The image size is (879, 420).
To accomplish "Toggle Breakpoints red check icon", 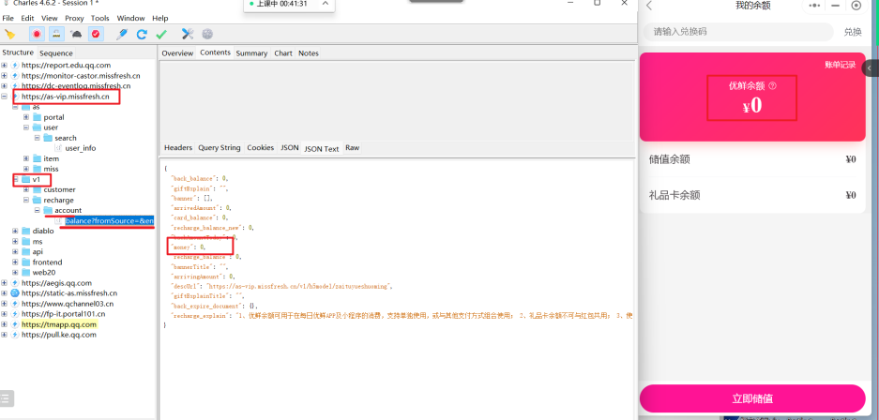I will coord(97,34).
